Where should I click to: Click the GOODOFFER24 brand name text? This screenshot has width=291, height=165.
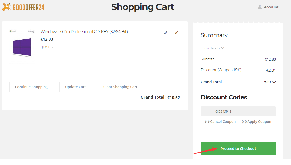28,7
